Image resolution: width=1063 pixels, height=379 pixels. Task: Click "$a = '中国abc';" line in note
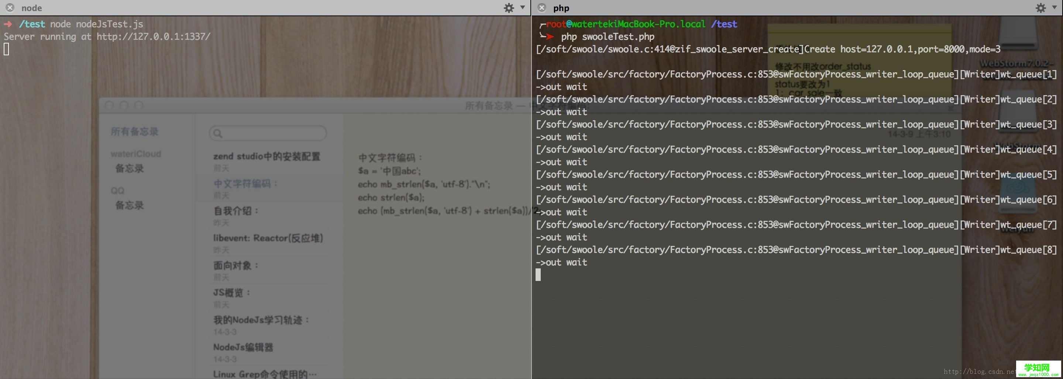pyautogui.click(x=389, y=171)
